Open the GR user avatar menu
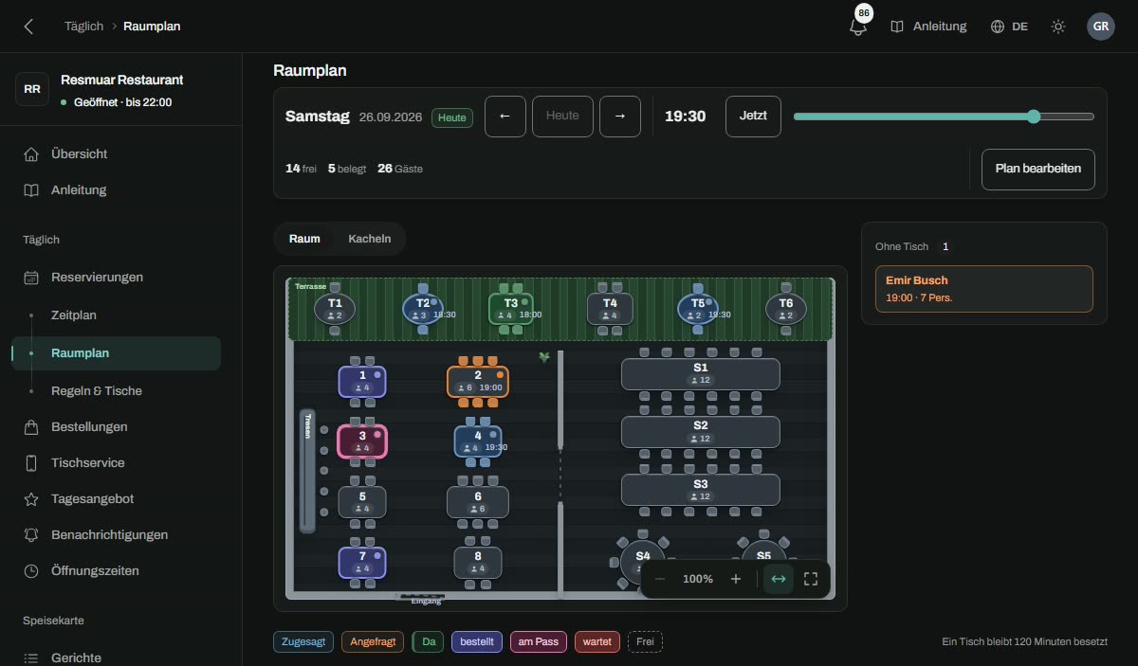Viewport: 1138px width, 666px height. (x=1101, y=27)
